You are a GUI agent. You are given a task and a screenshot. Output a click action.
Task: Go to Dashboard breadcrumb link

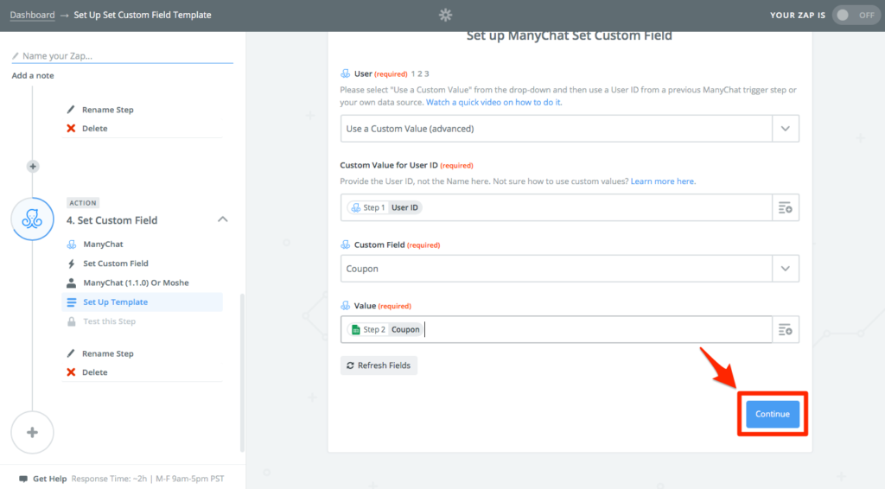32,16
